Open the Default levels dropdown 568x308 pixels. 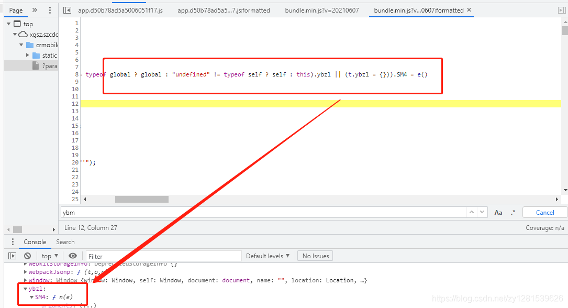268,256
